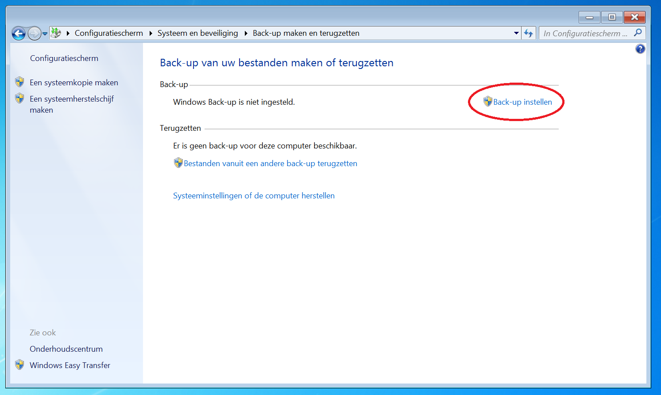The image size is (661, 395).
Task: Click the Back-up instellen link
Action: (522, 102)
